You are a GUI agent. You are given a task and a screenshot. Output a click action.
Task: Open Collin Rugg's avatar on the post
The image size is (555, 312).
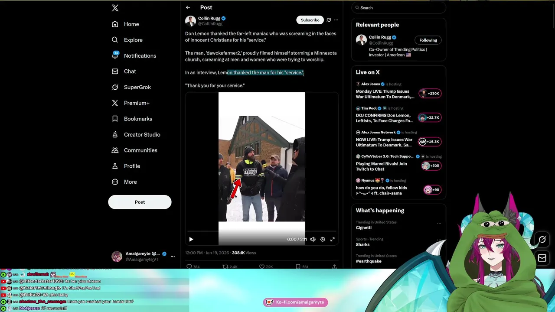coord(190,21)
